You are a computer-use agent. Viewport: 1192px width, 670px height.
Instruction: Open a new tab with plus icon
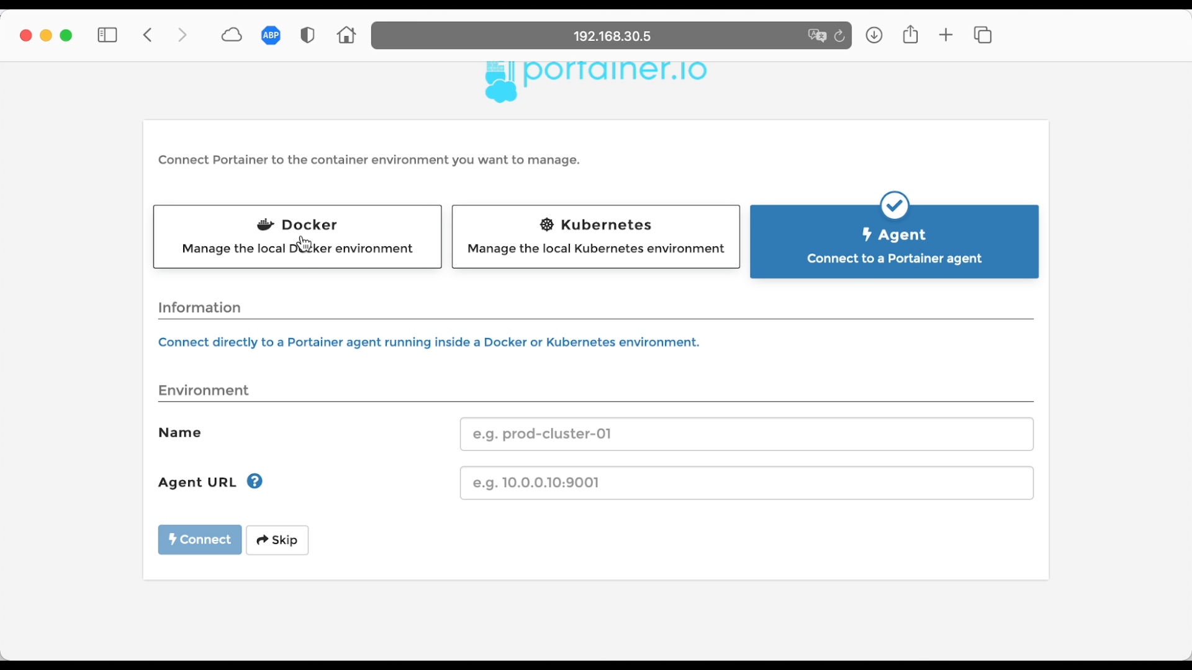coord(946,35)
